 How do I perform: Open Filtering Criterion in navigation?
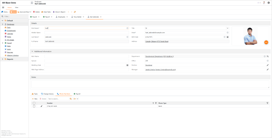click(13, 55)
